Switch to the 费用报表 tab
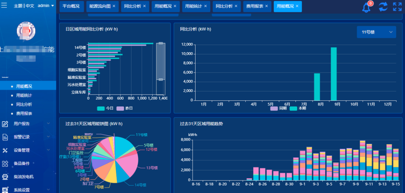This screenshot has width=405, height=193. point(257,6)
